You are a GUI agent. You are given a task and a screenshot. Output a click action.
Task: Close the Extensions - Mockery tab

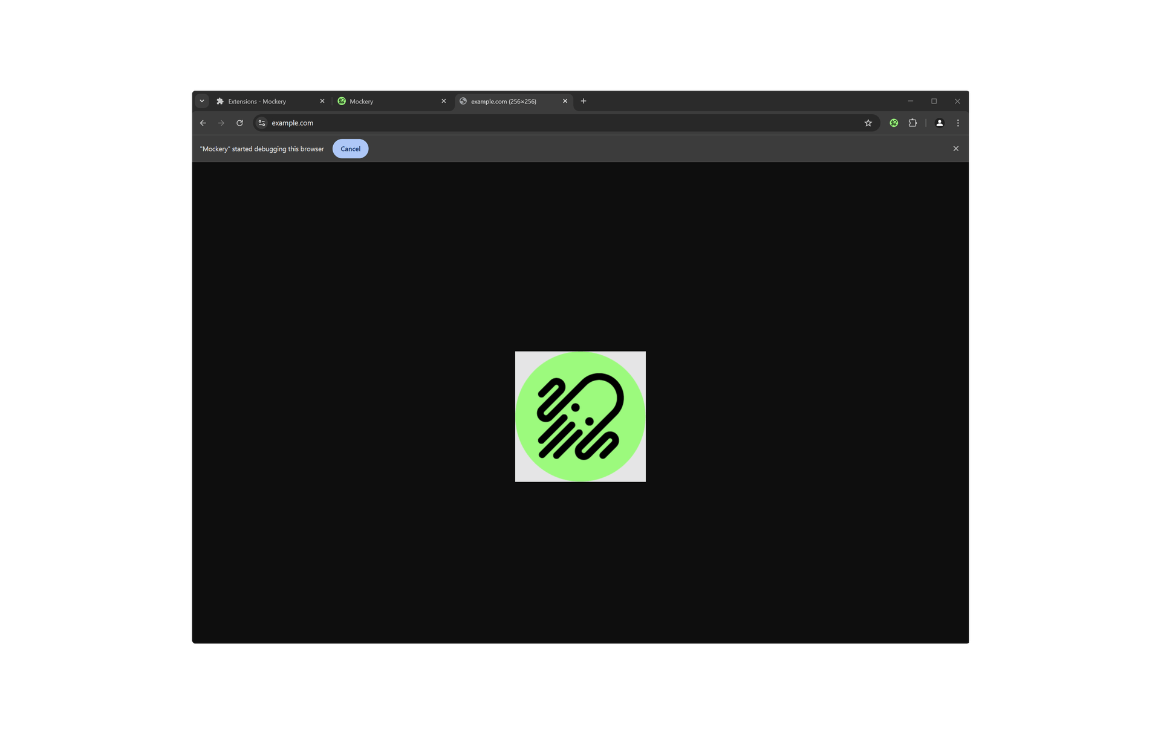tap(322, 101)
